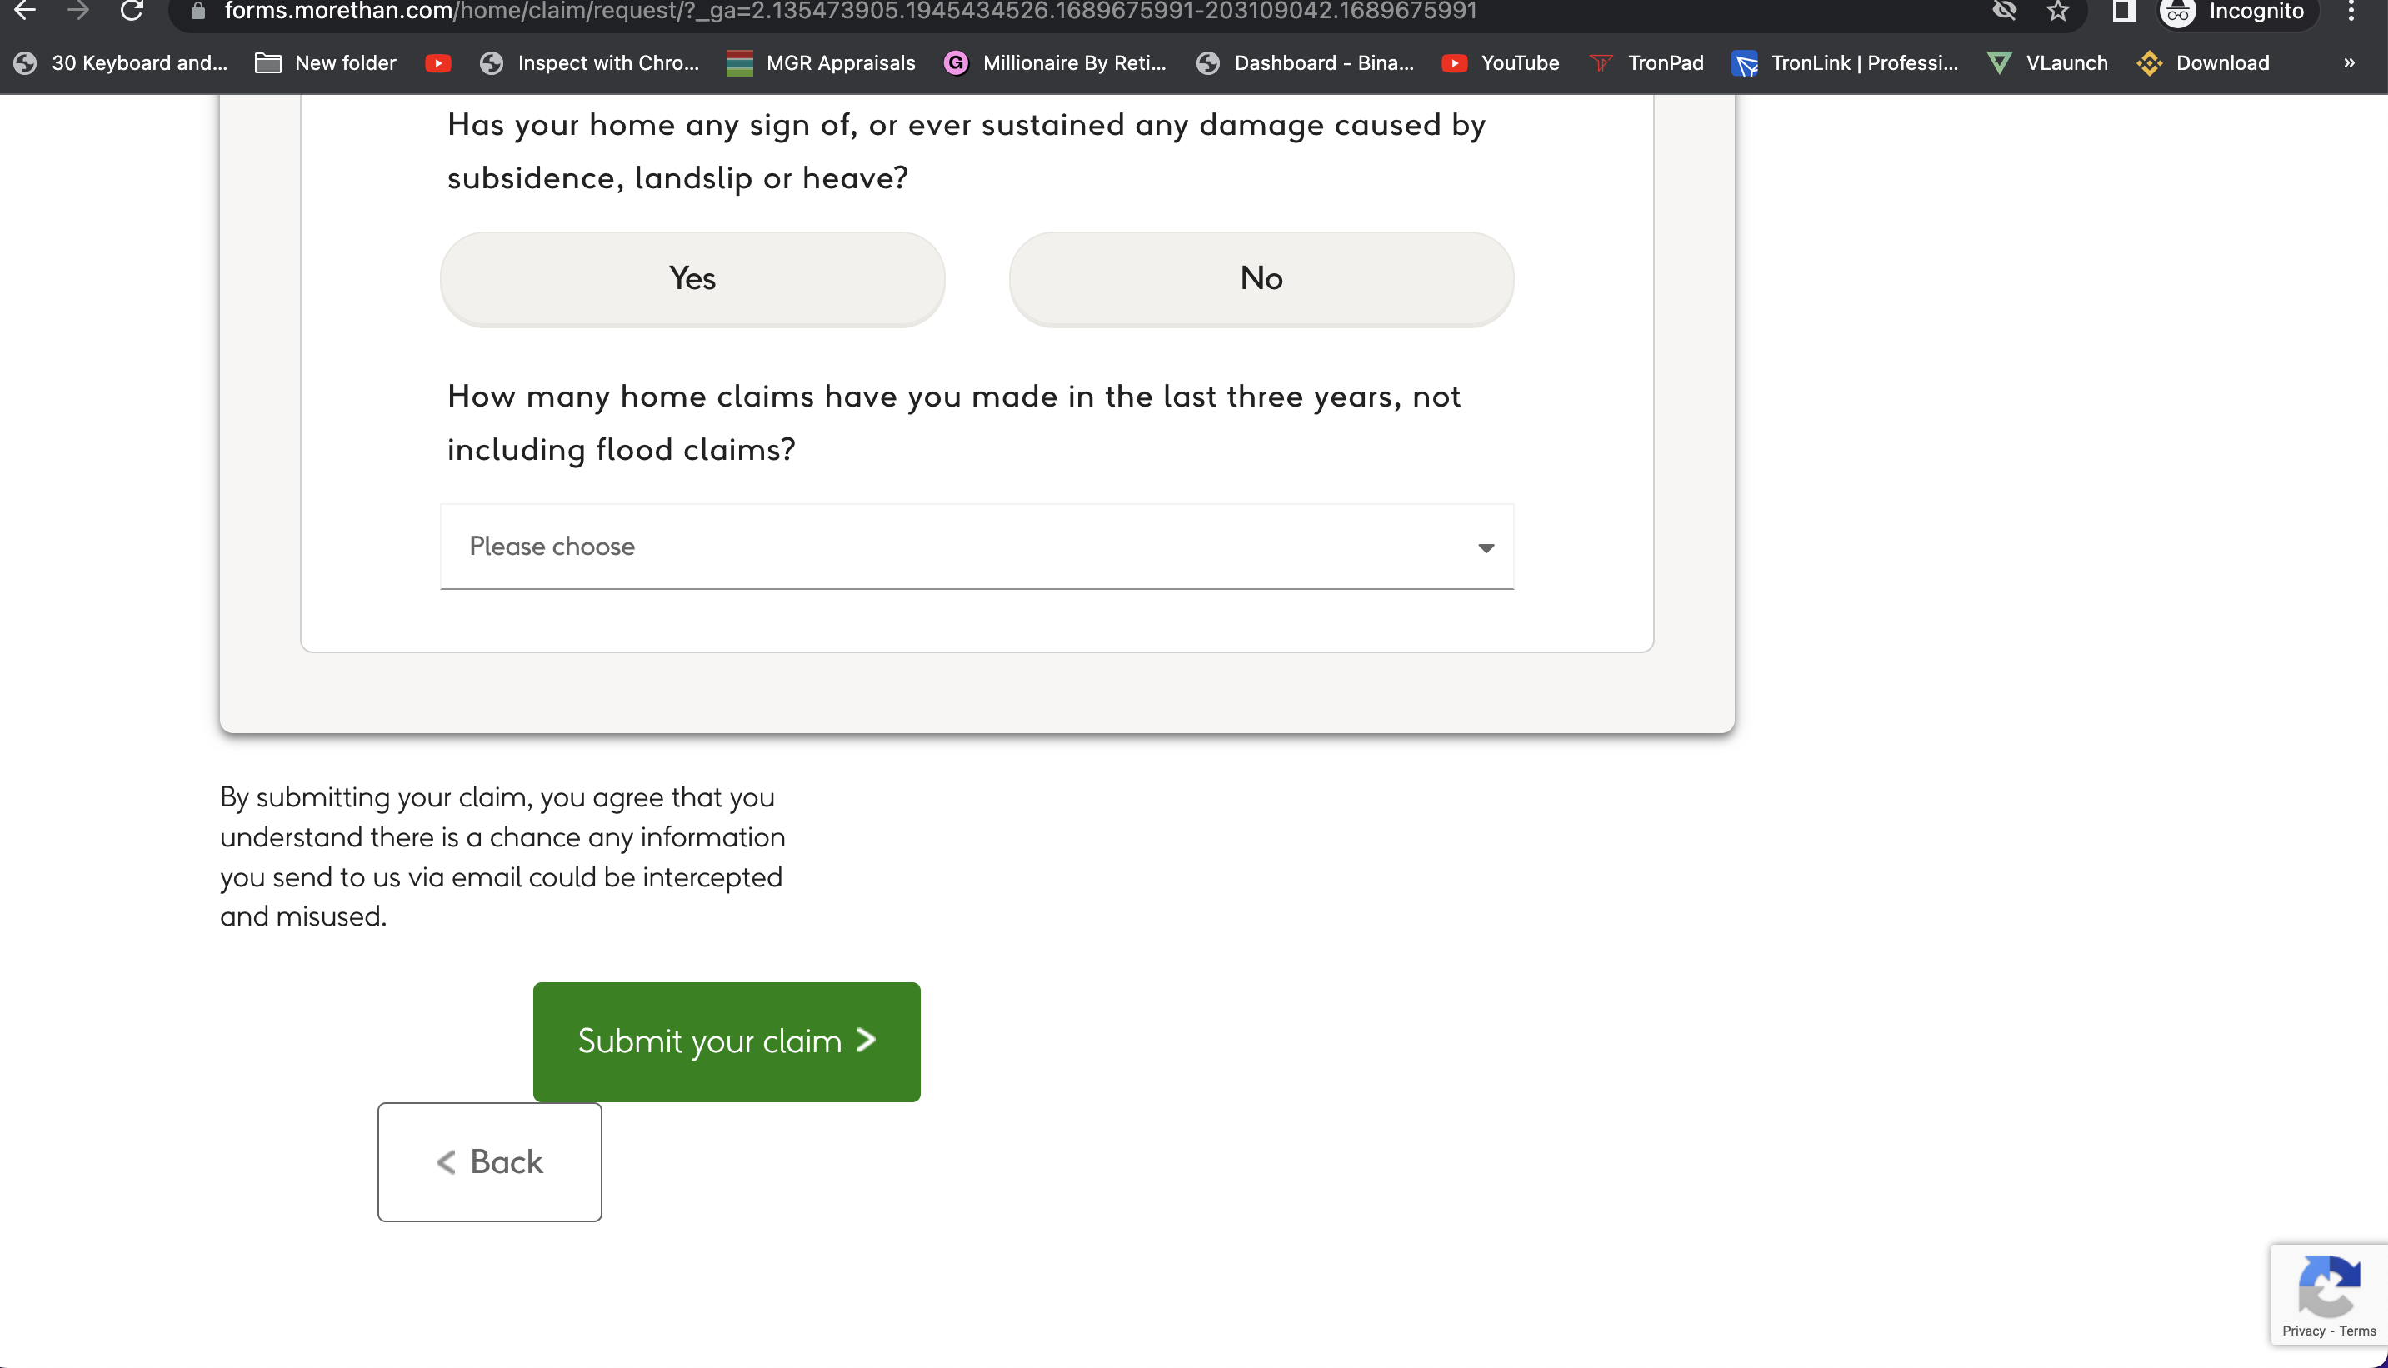Go to previous step with Back button
The image size is (2388, 1368).
pos(489,1161)
